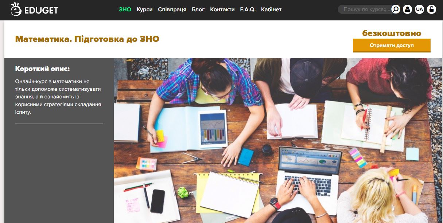Open the user profile icon
This screenshot has width=443, height=223.
[408, 9]
